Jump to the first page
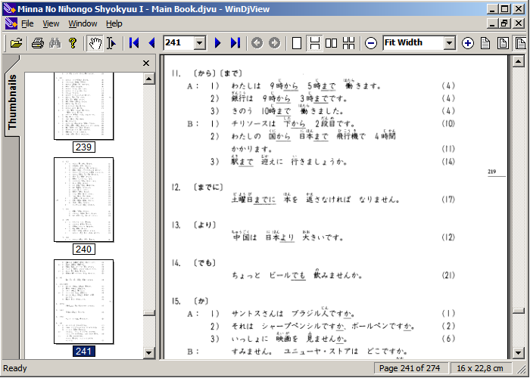The width and height of the screenshot is (530, 378). point(134,43)
